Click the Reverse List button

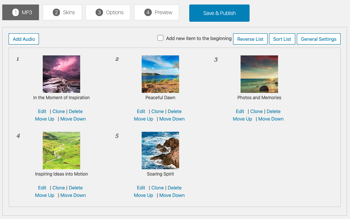(250, 39)
